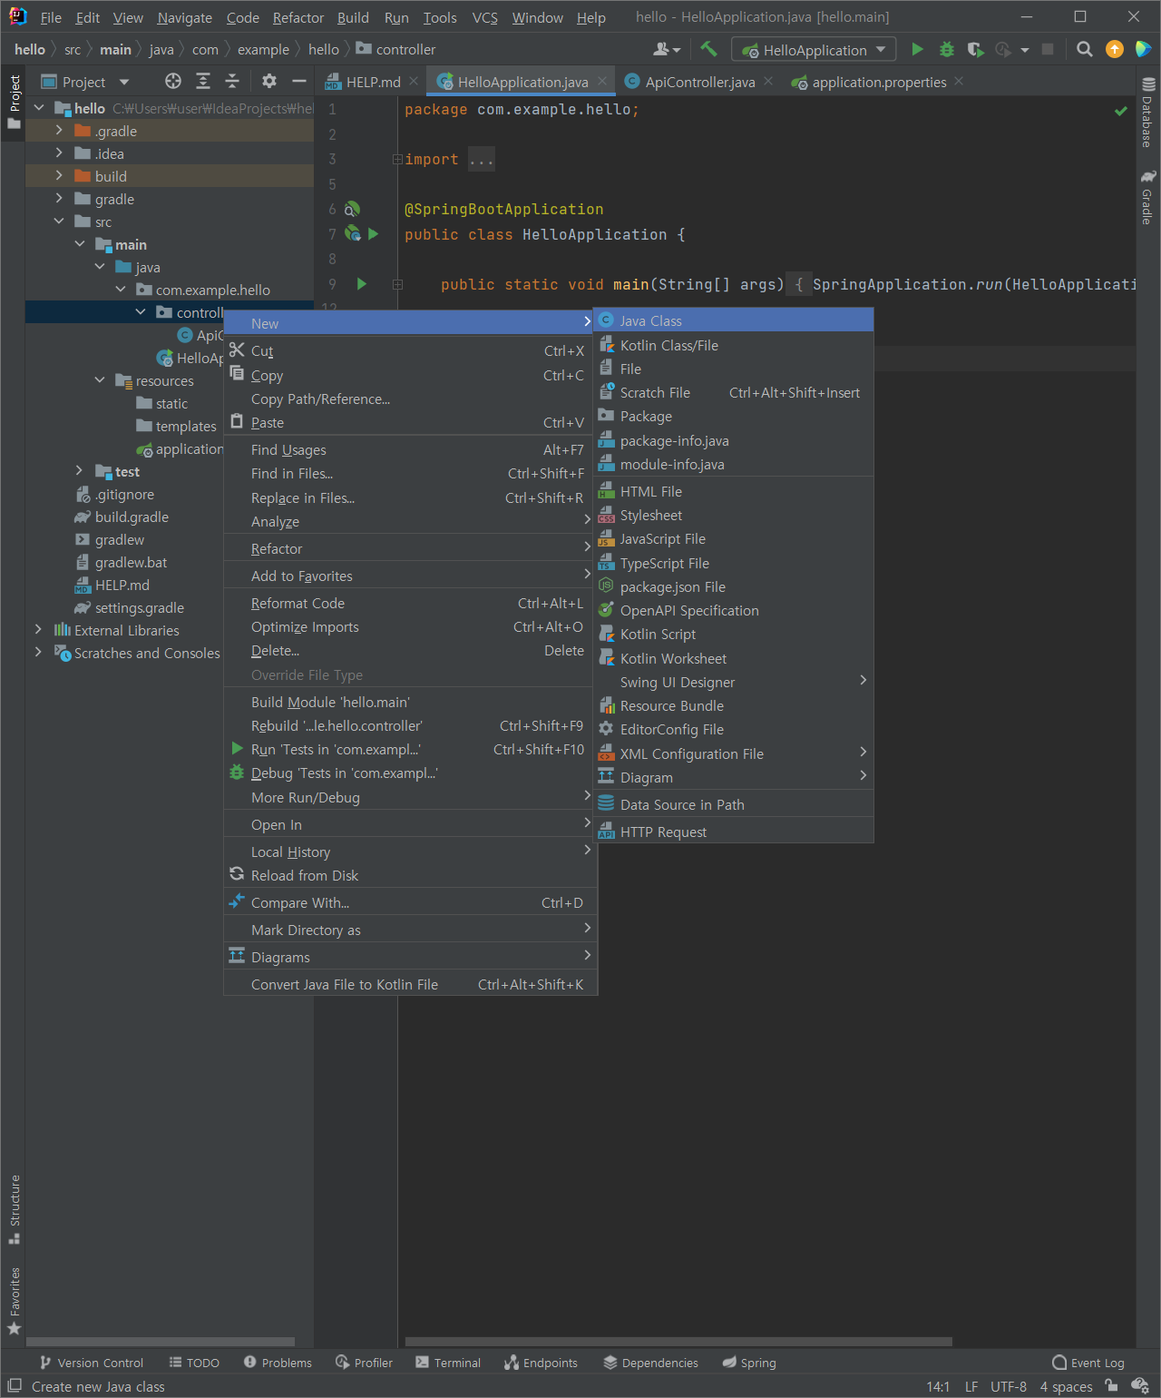The width and height of the screenshot is (1161, 1398).
Task: Open HelloApplication run configuration dropdown
Action: pyautogui.click(x=814, y=50)
